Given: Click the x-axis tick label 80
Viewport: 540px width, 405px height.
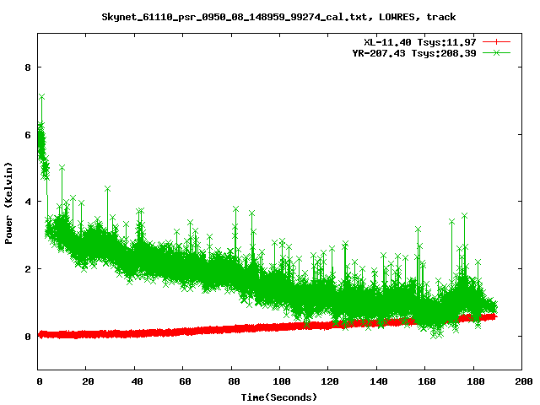Looking at the screenshot, I should pos(234,381).
